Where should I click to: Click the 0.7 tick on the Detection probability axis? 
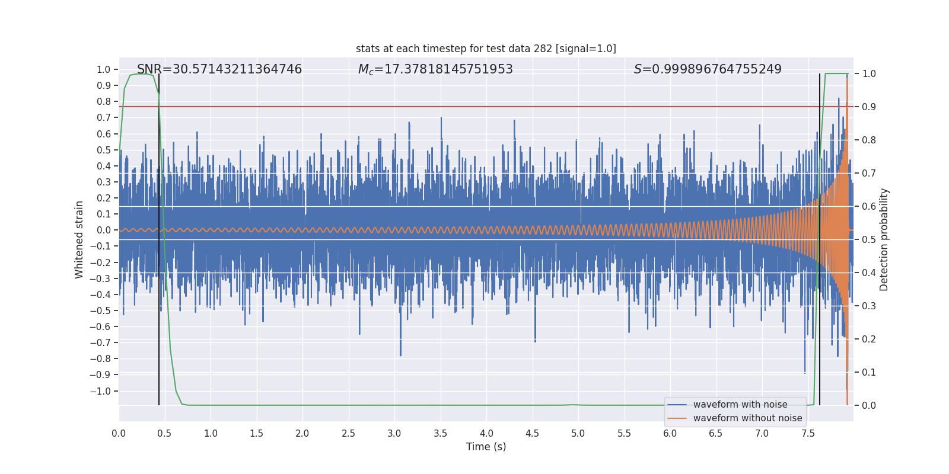point(869,173)
